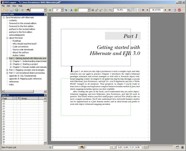Click the expand arrows icon in status bar
Image resolution: width=186 pixels, height=151 pixels.
[x=177, y=147]
